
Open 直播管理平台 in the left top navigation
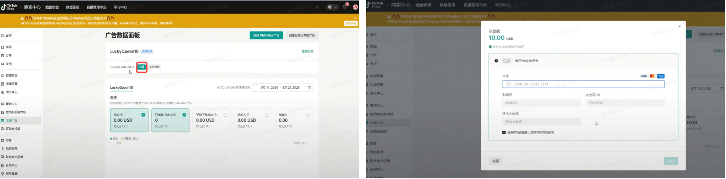(96, 7)
